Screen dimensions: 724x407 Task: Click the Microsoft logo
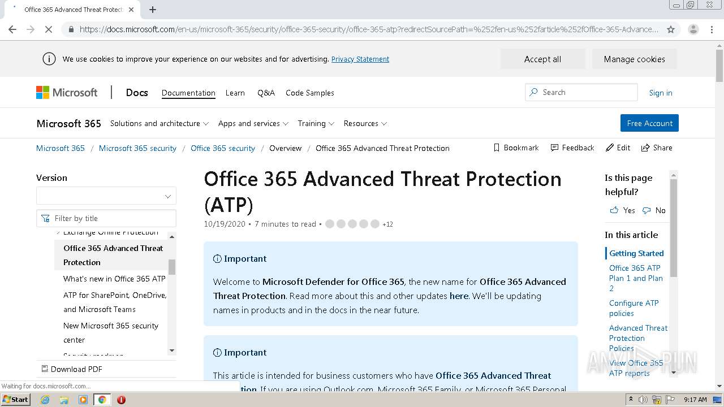coord(67,92)
